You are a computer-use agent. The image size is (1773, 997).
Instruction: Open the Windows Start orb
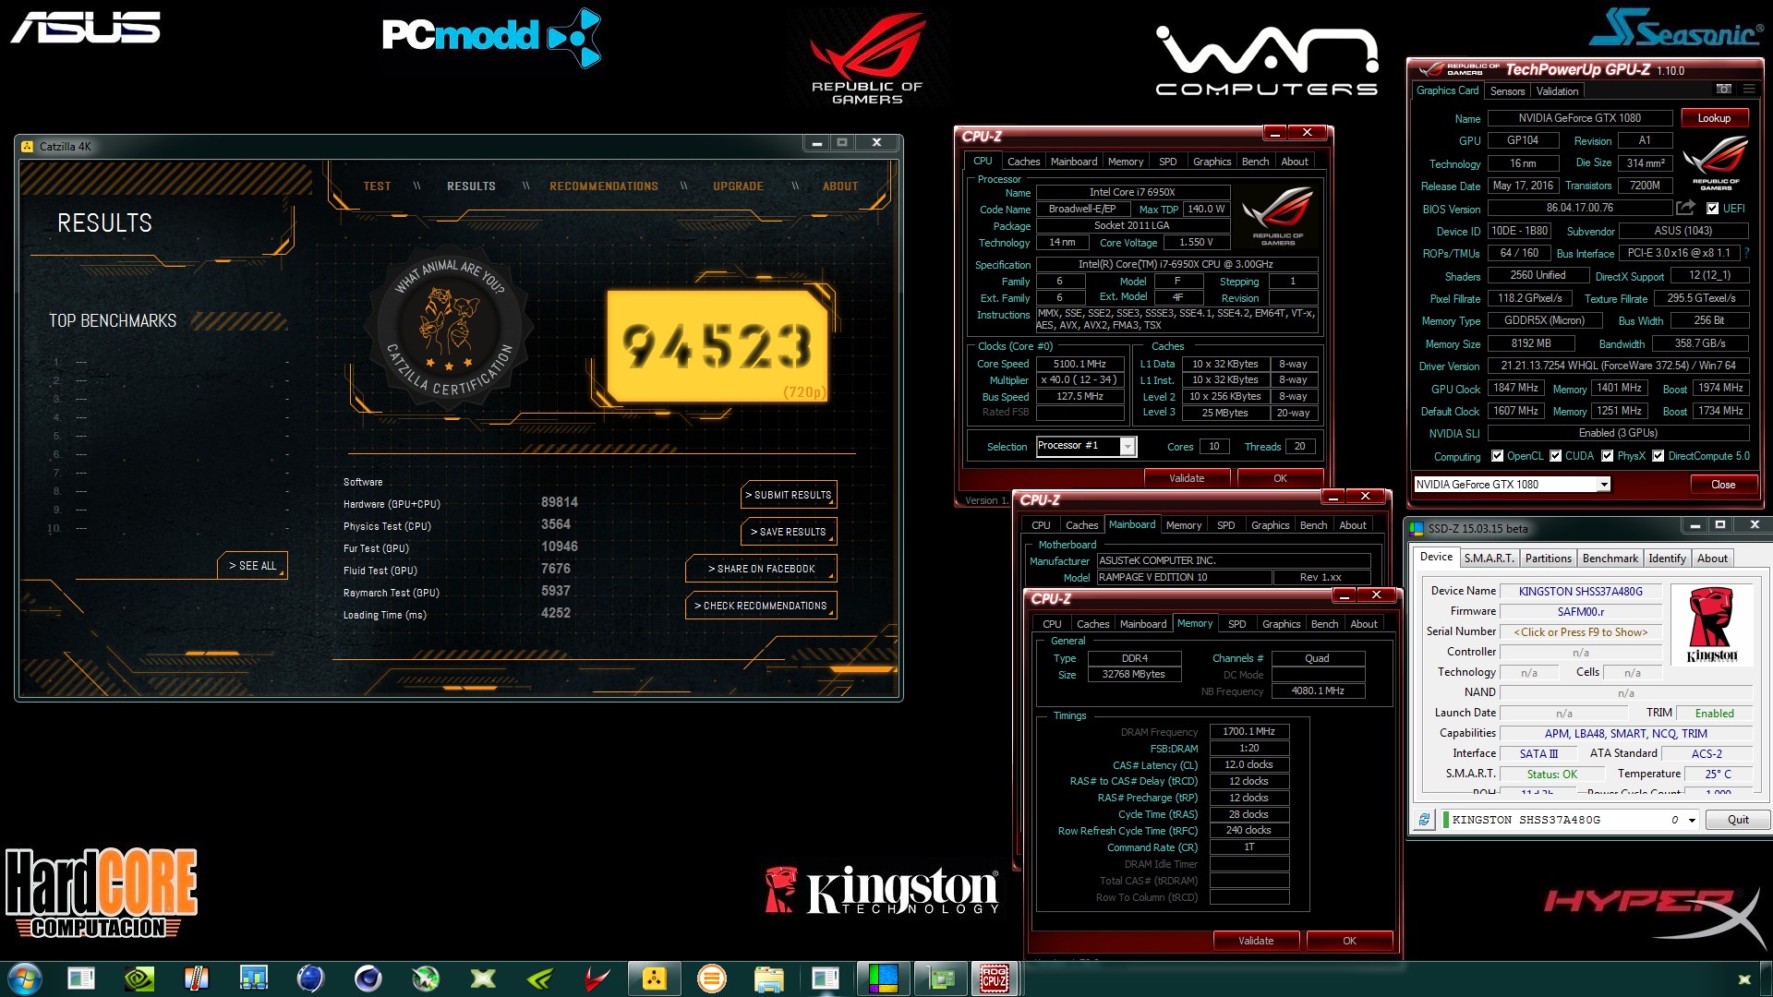(x=24, y=979)
